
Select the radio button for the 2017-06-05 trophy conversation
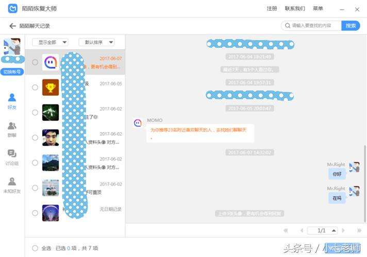tap(35, 87)
